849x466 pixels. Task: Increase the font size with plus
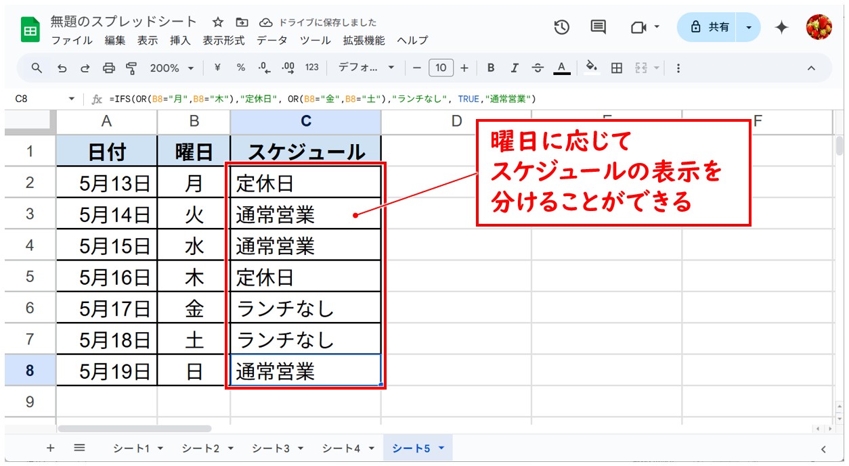pyautogui.click(x=464, y=68)
